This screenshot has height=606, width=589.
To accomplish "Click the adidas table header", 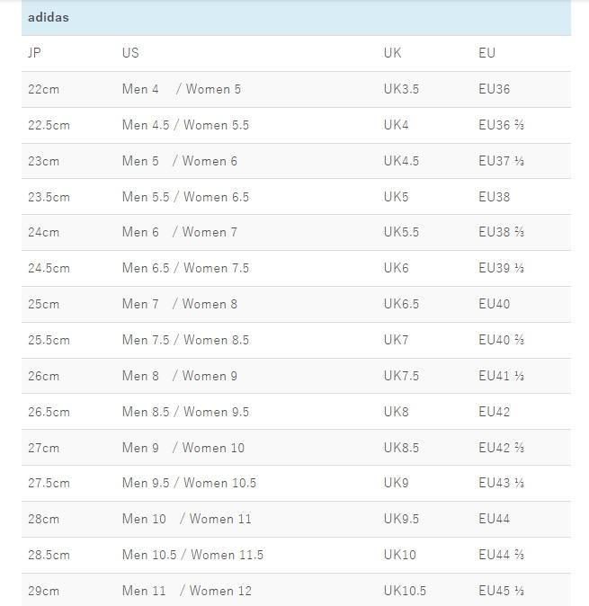I will coord(49,17).
